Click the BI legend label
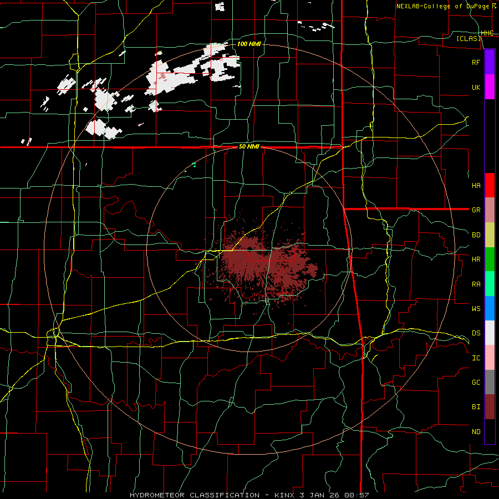499x499 pixels. (x=476, y=407)
